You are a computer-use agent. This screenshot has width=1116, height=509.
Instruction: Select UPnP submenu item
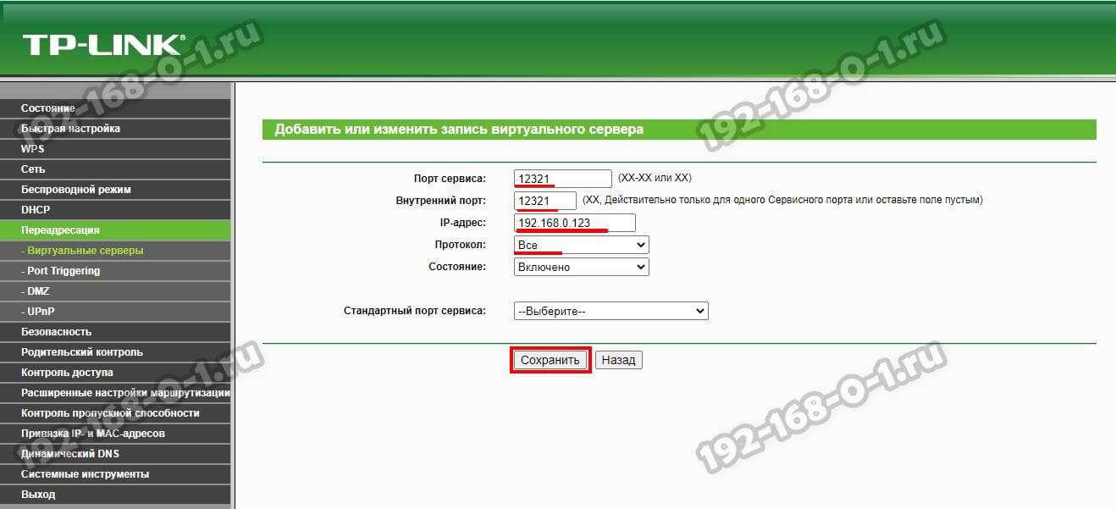pos(41,312)
